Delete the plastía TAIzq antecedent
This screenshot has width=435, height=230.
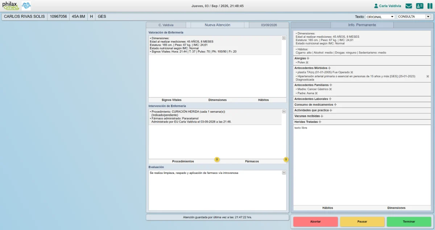click(352, 72)
